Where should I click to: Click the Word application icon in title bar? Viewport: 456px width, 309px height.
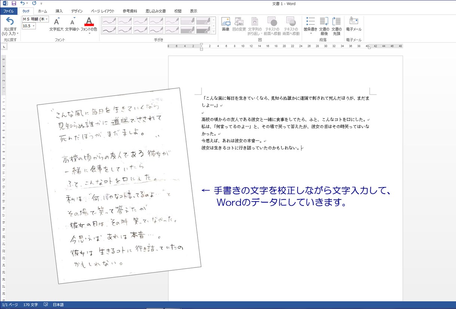click(5, 3)
